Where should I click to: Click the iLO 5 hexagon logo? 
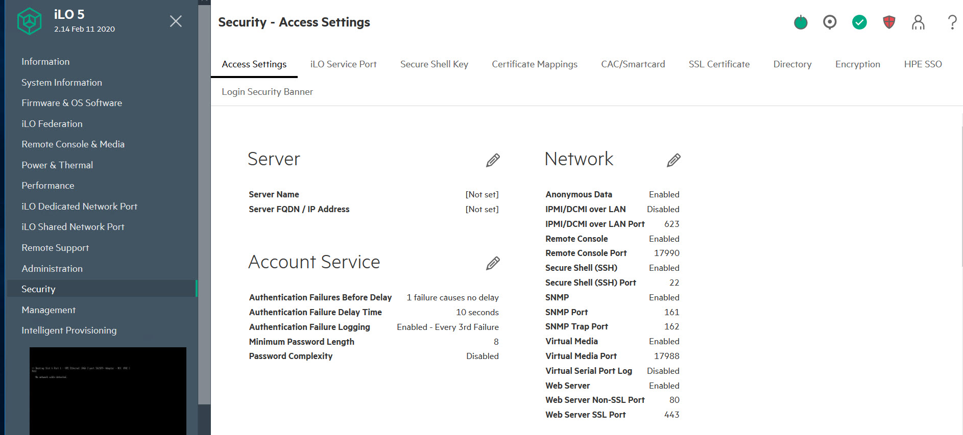coord(30,21)
